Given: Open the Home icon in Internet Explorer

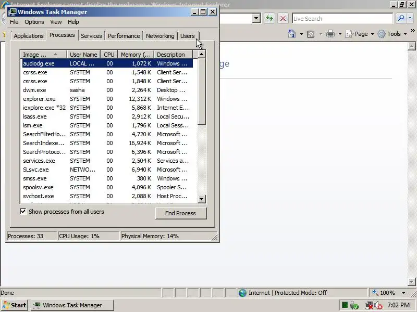Looking at the screenshot, I should (292, 34).
